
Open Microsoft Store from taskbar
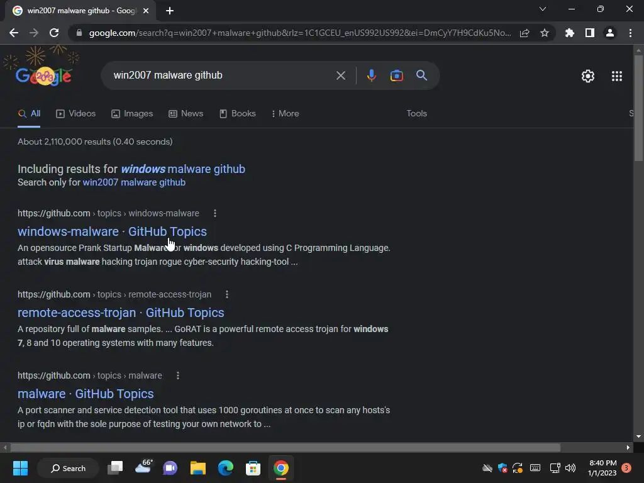pyautogui.click(x=253, y=468)
